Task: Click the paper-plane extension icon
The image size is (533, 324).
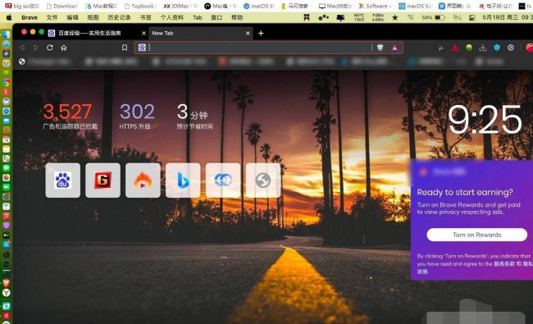Action: pos(441,48)
